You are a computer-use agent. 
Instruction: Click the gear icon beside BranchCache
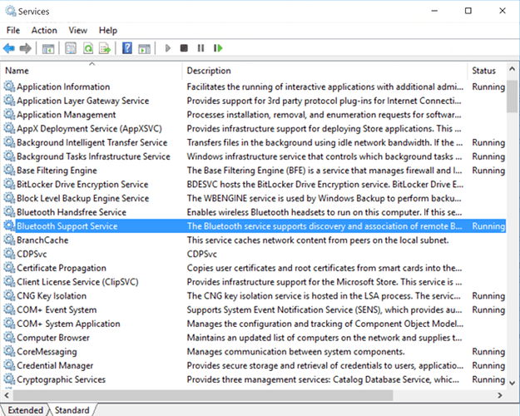tap(9, 240)
